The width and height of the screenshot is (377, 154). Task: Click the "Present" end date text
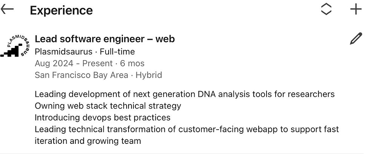97,63
